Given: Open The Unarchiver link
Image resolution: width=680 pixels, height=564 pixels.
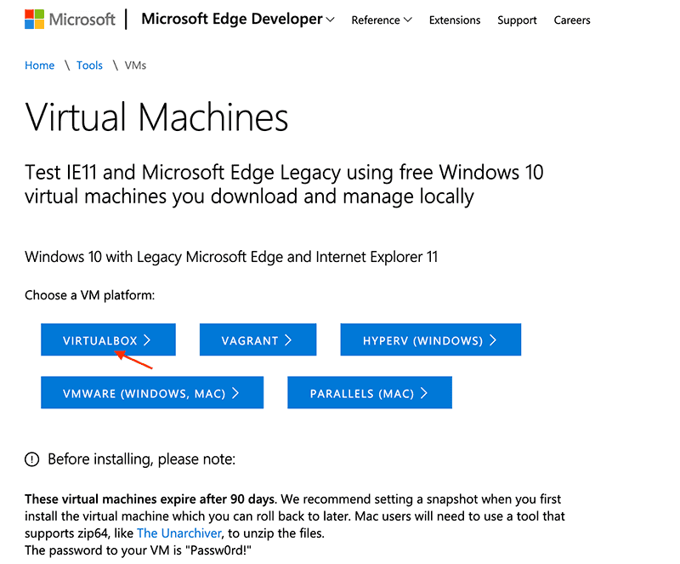Looking at the screenshot, I should [x=178, y=533].
